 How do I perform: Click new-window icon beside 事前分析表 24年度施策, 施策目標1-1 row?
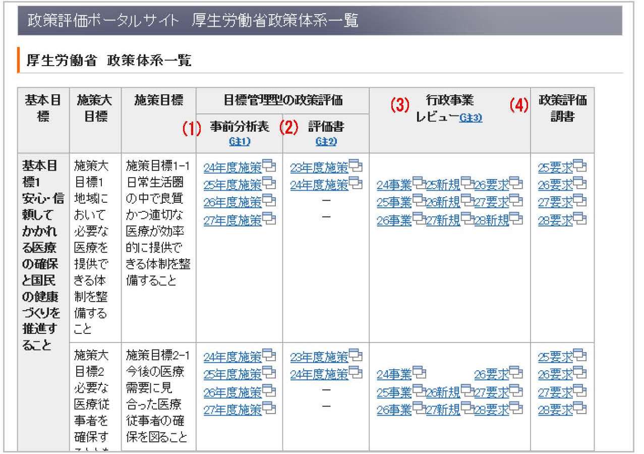point(270,166)
